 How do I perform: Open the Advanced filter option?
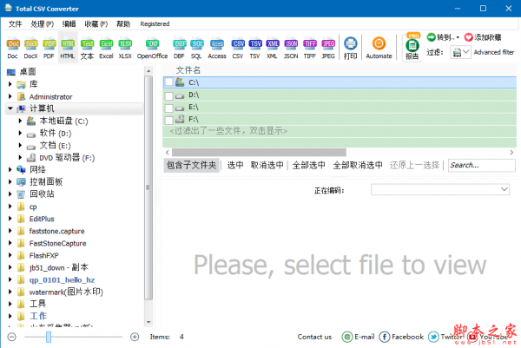click(494, 52)
